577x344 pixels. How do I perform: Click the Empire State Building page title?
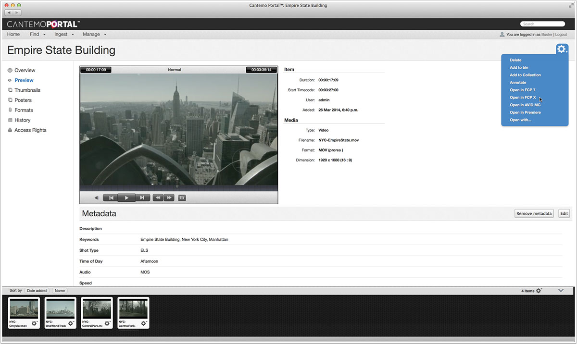(x=61, y=50)
